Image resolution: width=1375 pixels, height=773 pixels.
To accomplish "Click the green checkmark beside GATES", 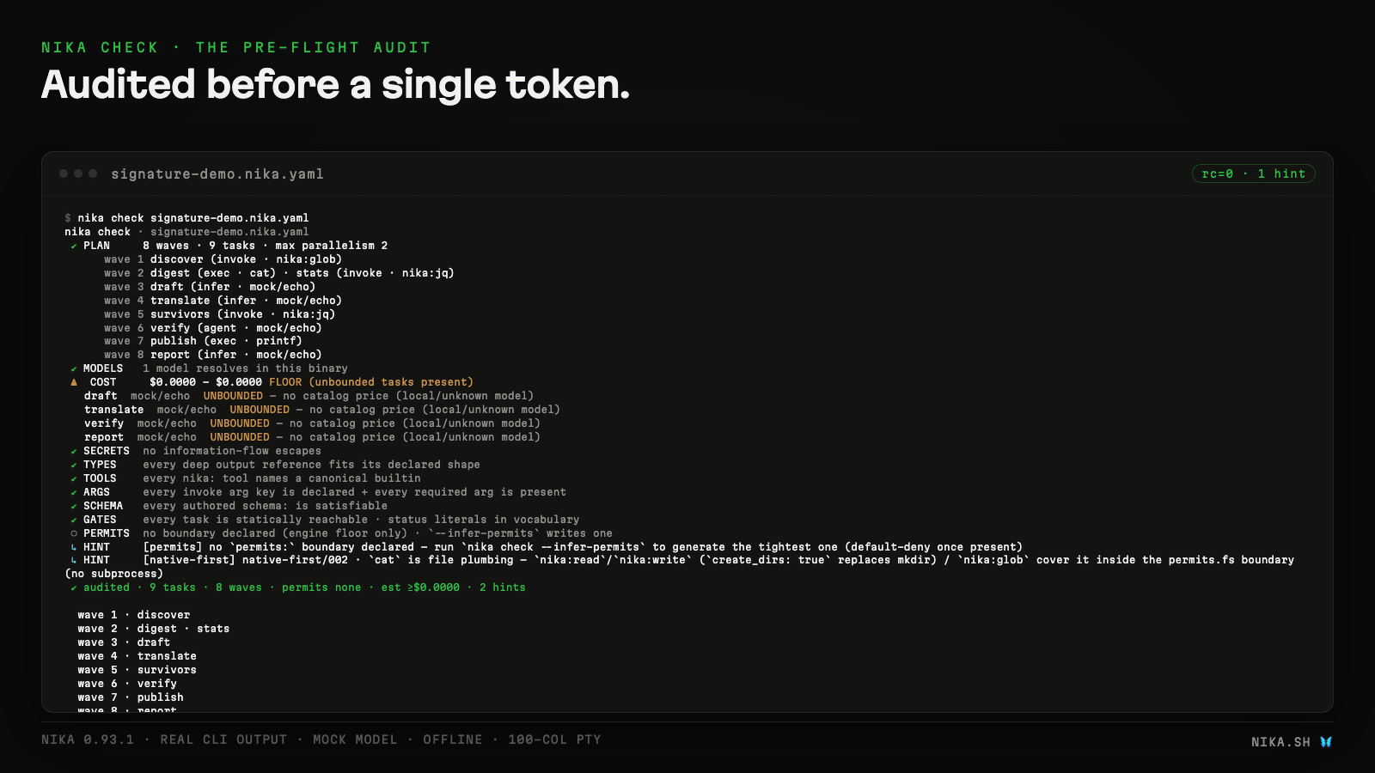I will coord(74,520).
